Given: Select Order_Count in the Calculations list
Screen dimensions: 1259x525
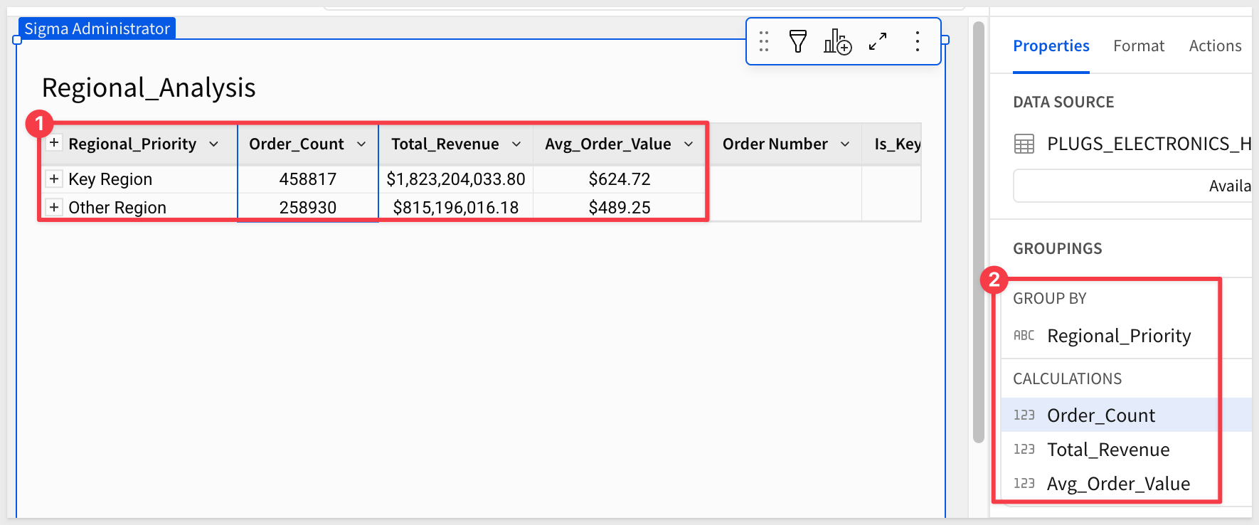Looking at the screenshot, I should [1100, 415].
